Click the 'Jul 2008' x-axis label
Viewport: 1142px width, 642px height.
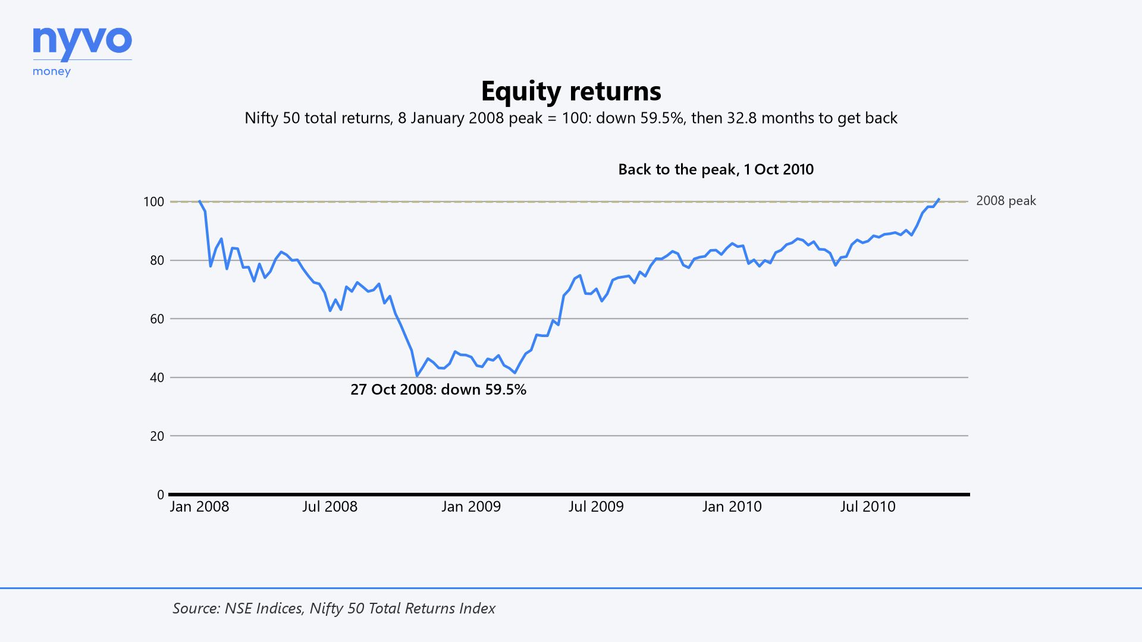pyautogui.click(x=330, y=506)
